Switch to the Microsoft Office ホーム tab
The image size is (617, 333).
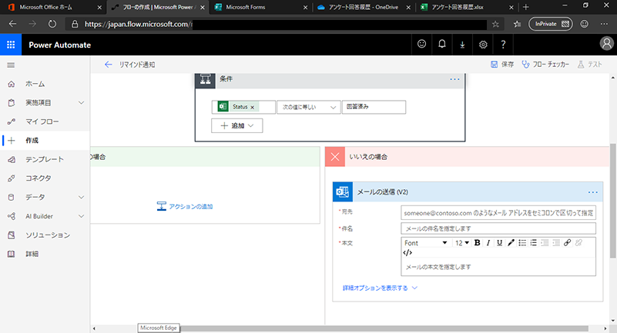54,7
